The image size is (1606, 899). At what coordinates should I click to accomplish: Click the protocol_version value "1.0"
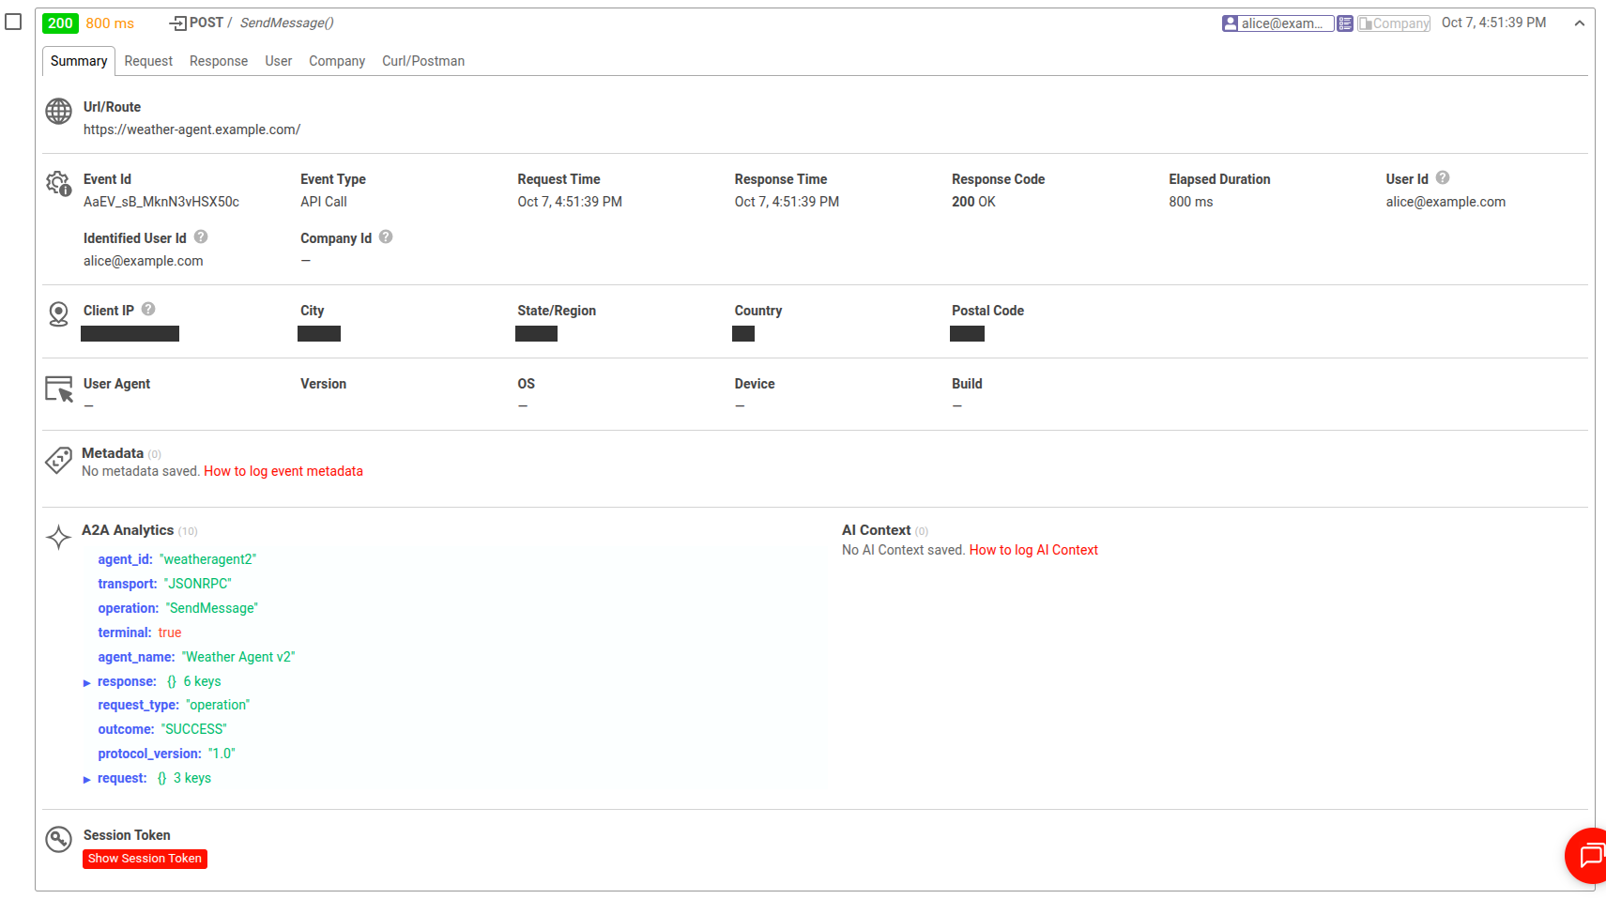(222, 754)
